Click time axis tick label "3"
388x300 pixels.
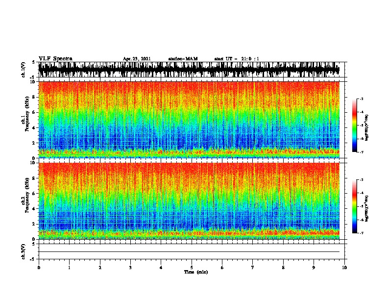[x=130, y=268]
